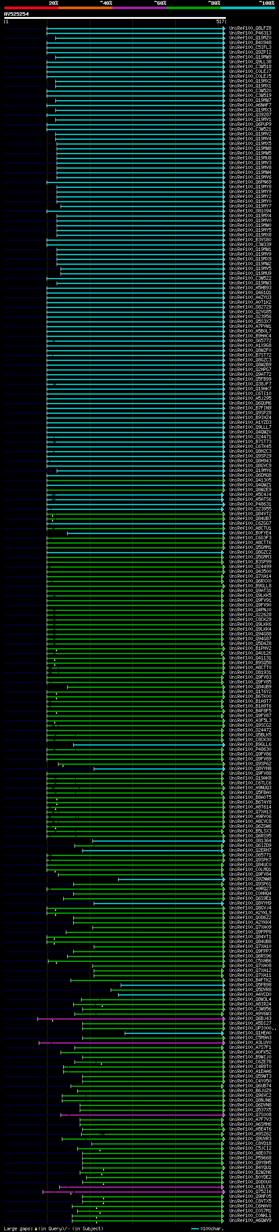
Task: Select hit UniRef100_A5ATS6
Action: click(x=250, y=499)
